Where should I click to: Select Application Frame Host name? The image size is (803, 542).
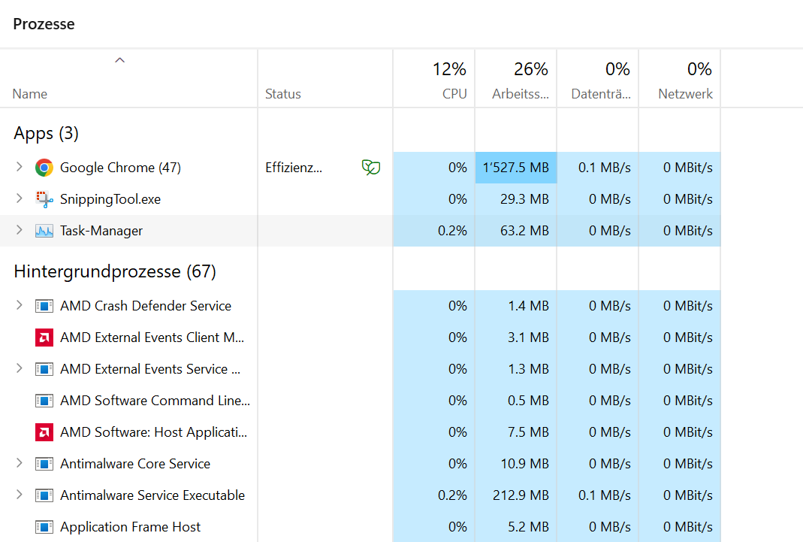[x=130, y=527]
